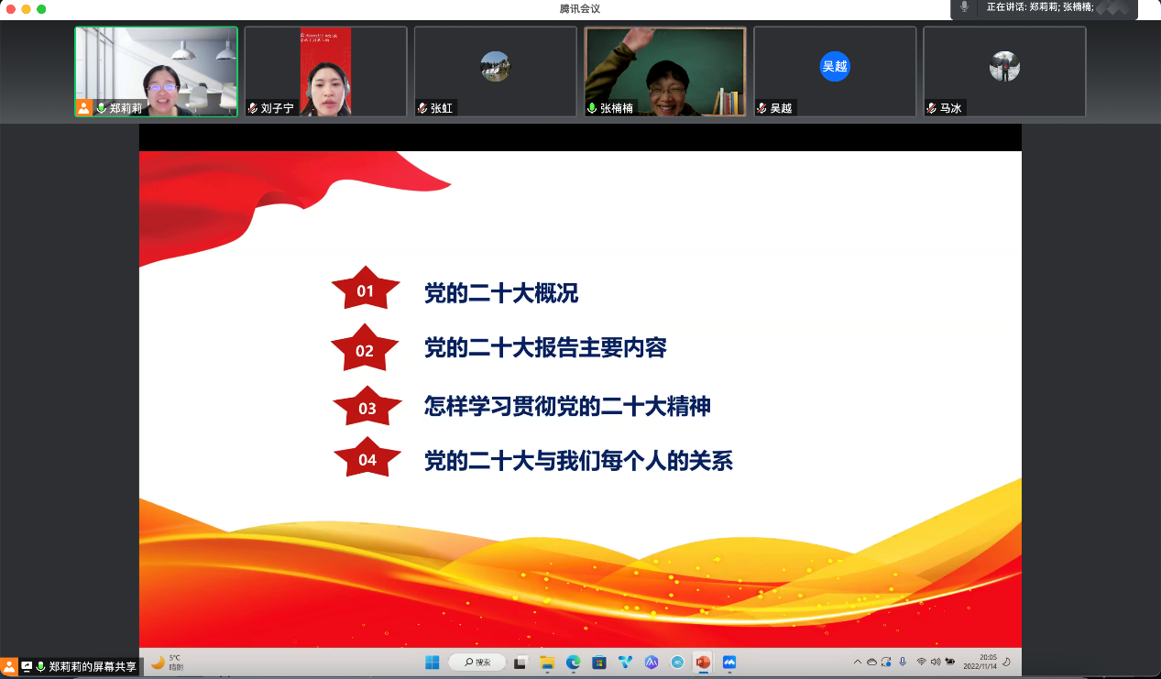Select 吴越's participant video tile
The height and width of the screenshot is (679, 1161).
click(x=834, y=71)
